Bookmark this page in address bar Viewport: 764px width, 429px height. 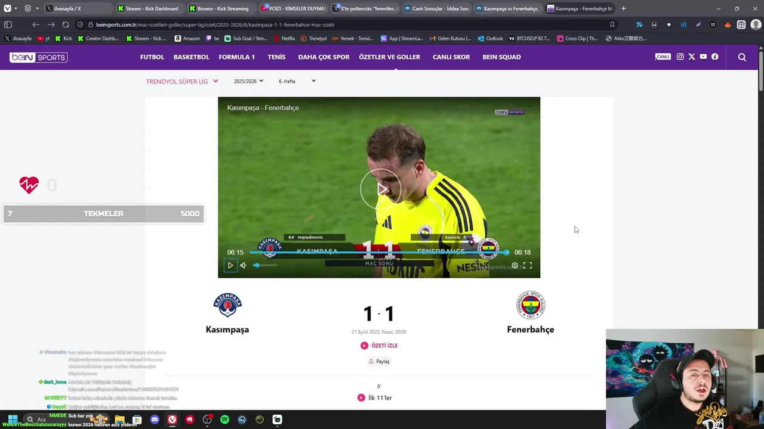coord(612,24)
